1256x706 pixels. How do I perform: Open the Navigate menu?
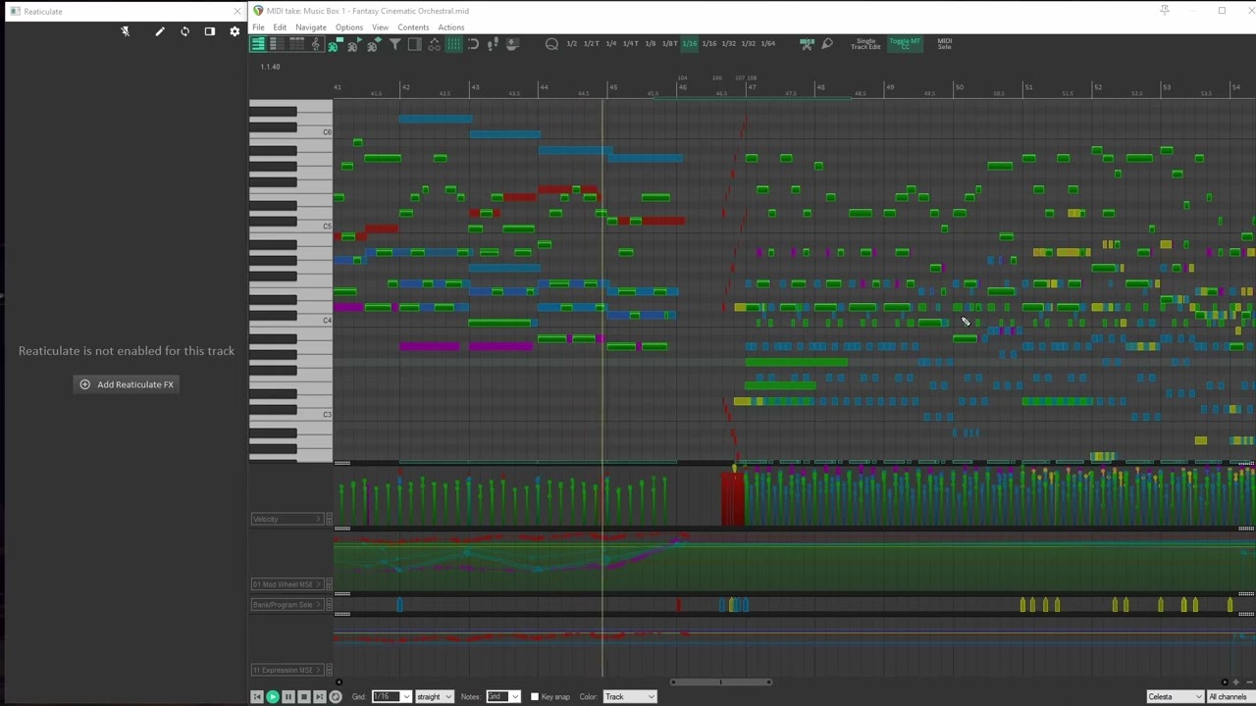pos(311,27)
